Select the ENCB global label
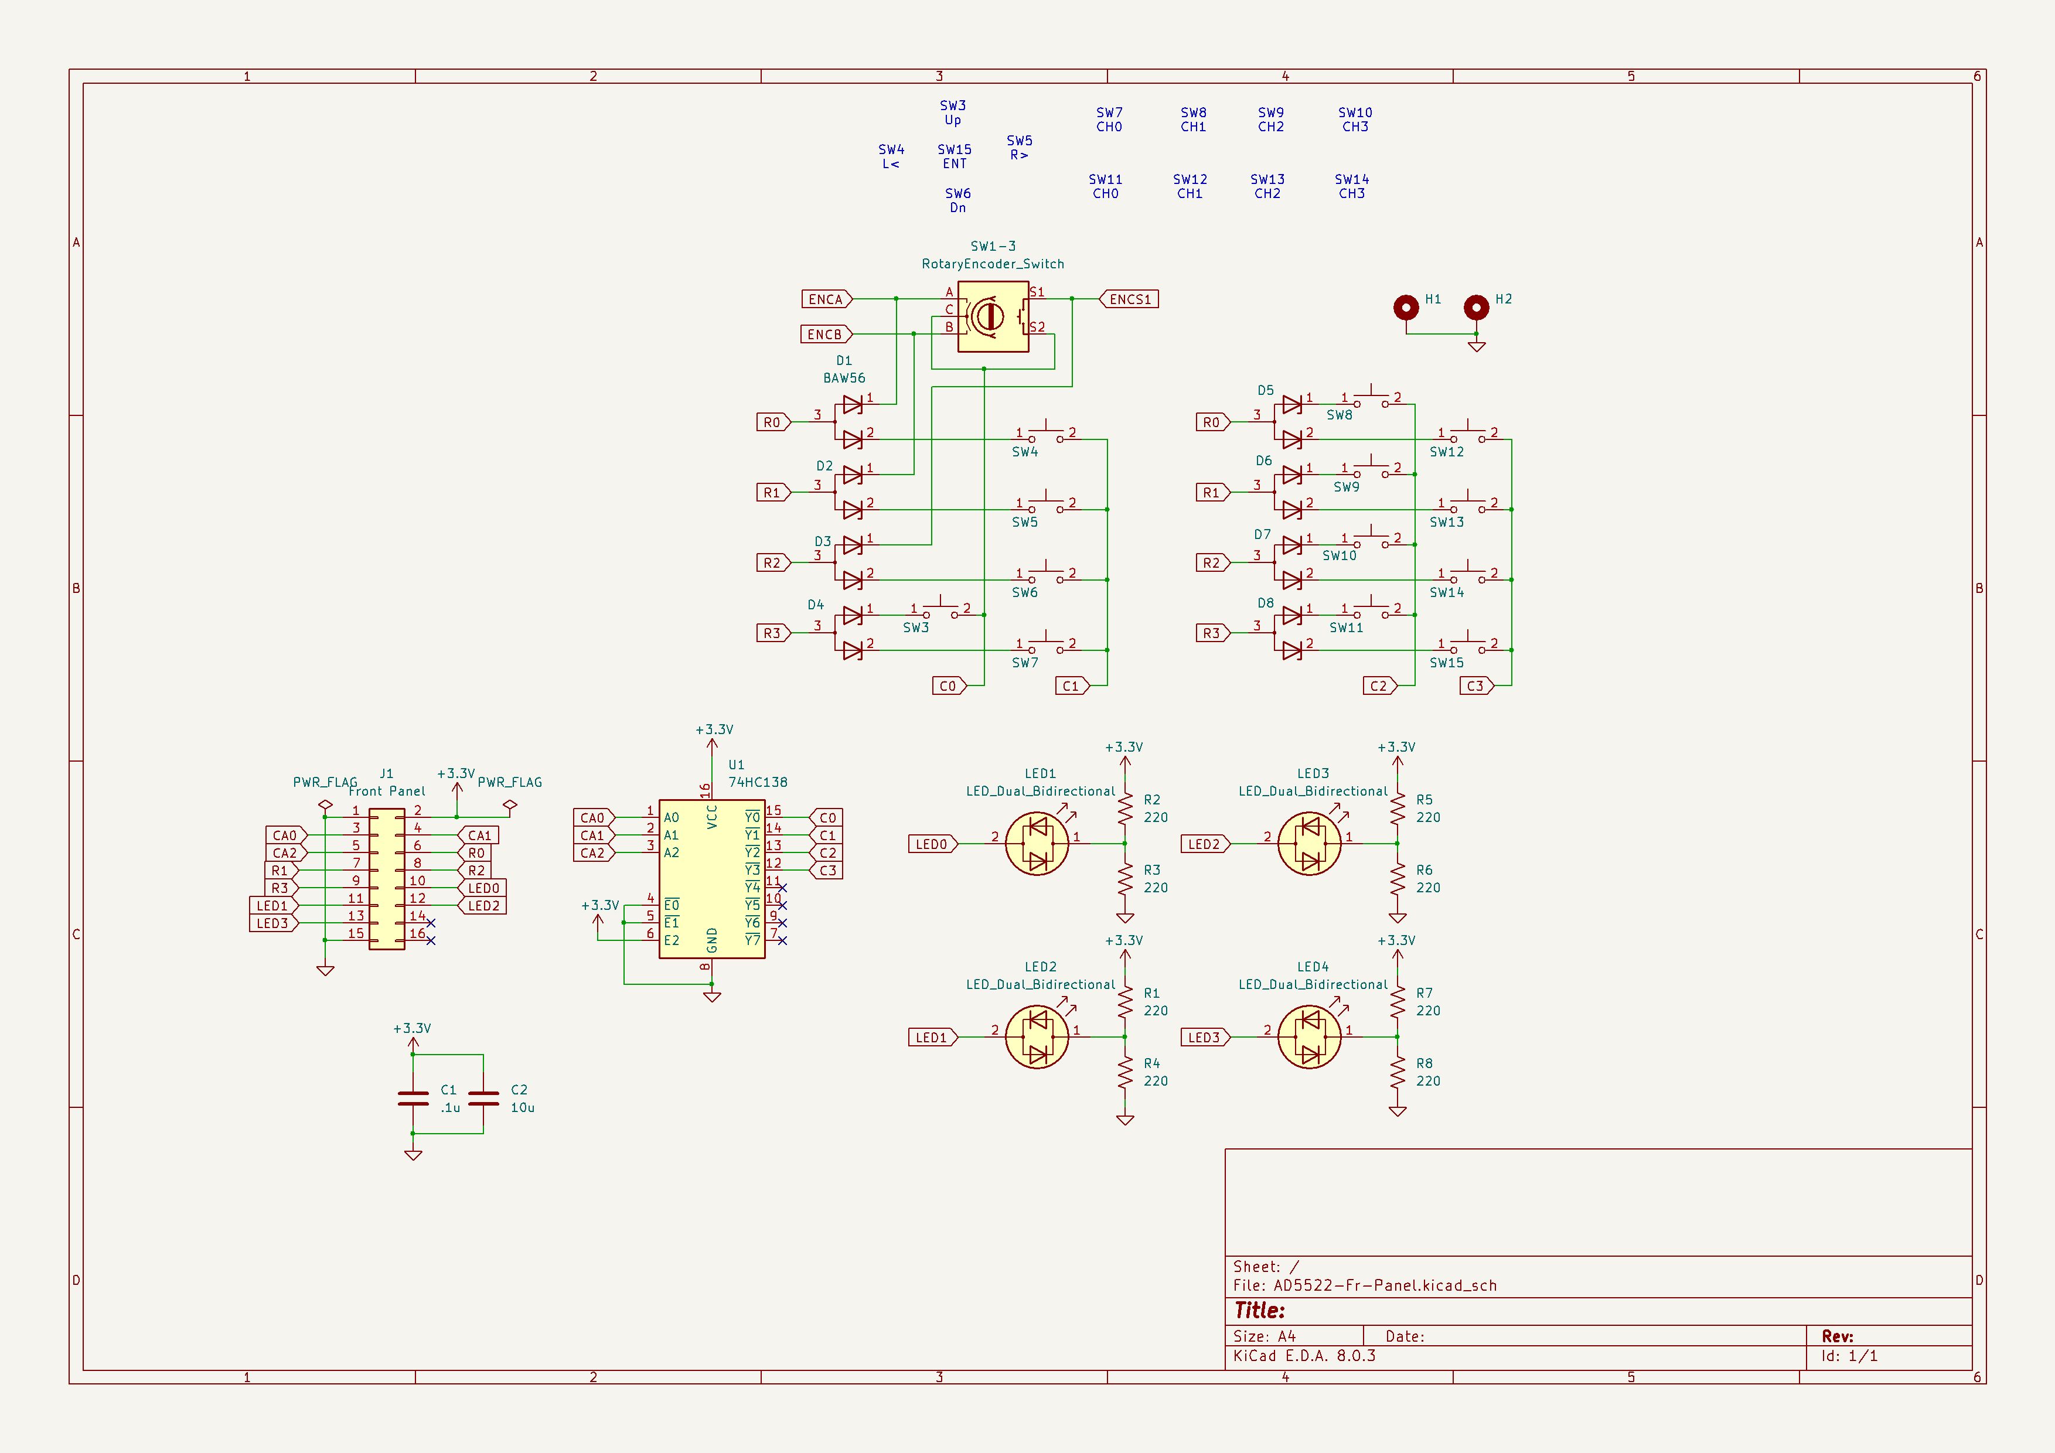 click(826, 334)
